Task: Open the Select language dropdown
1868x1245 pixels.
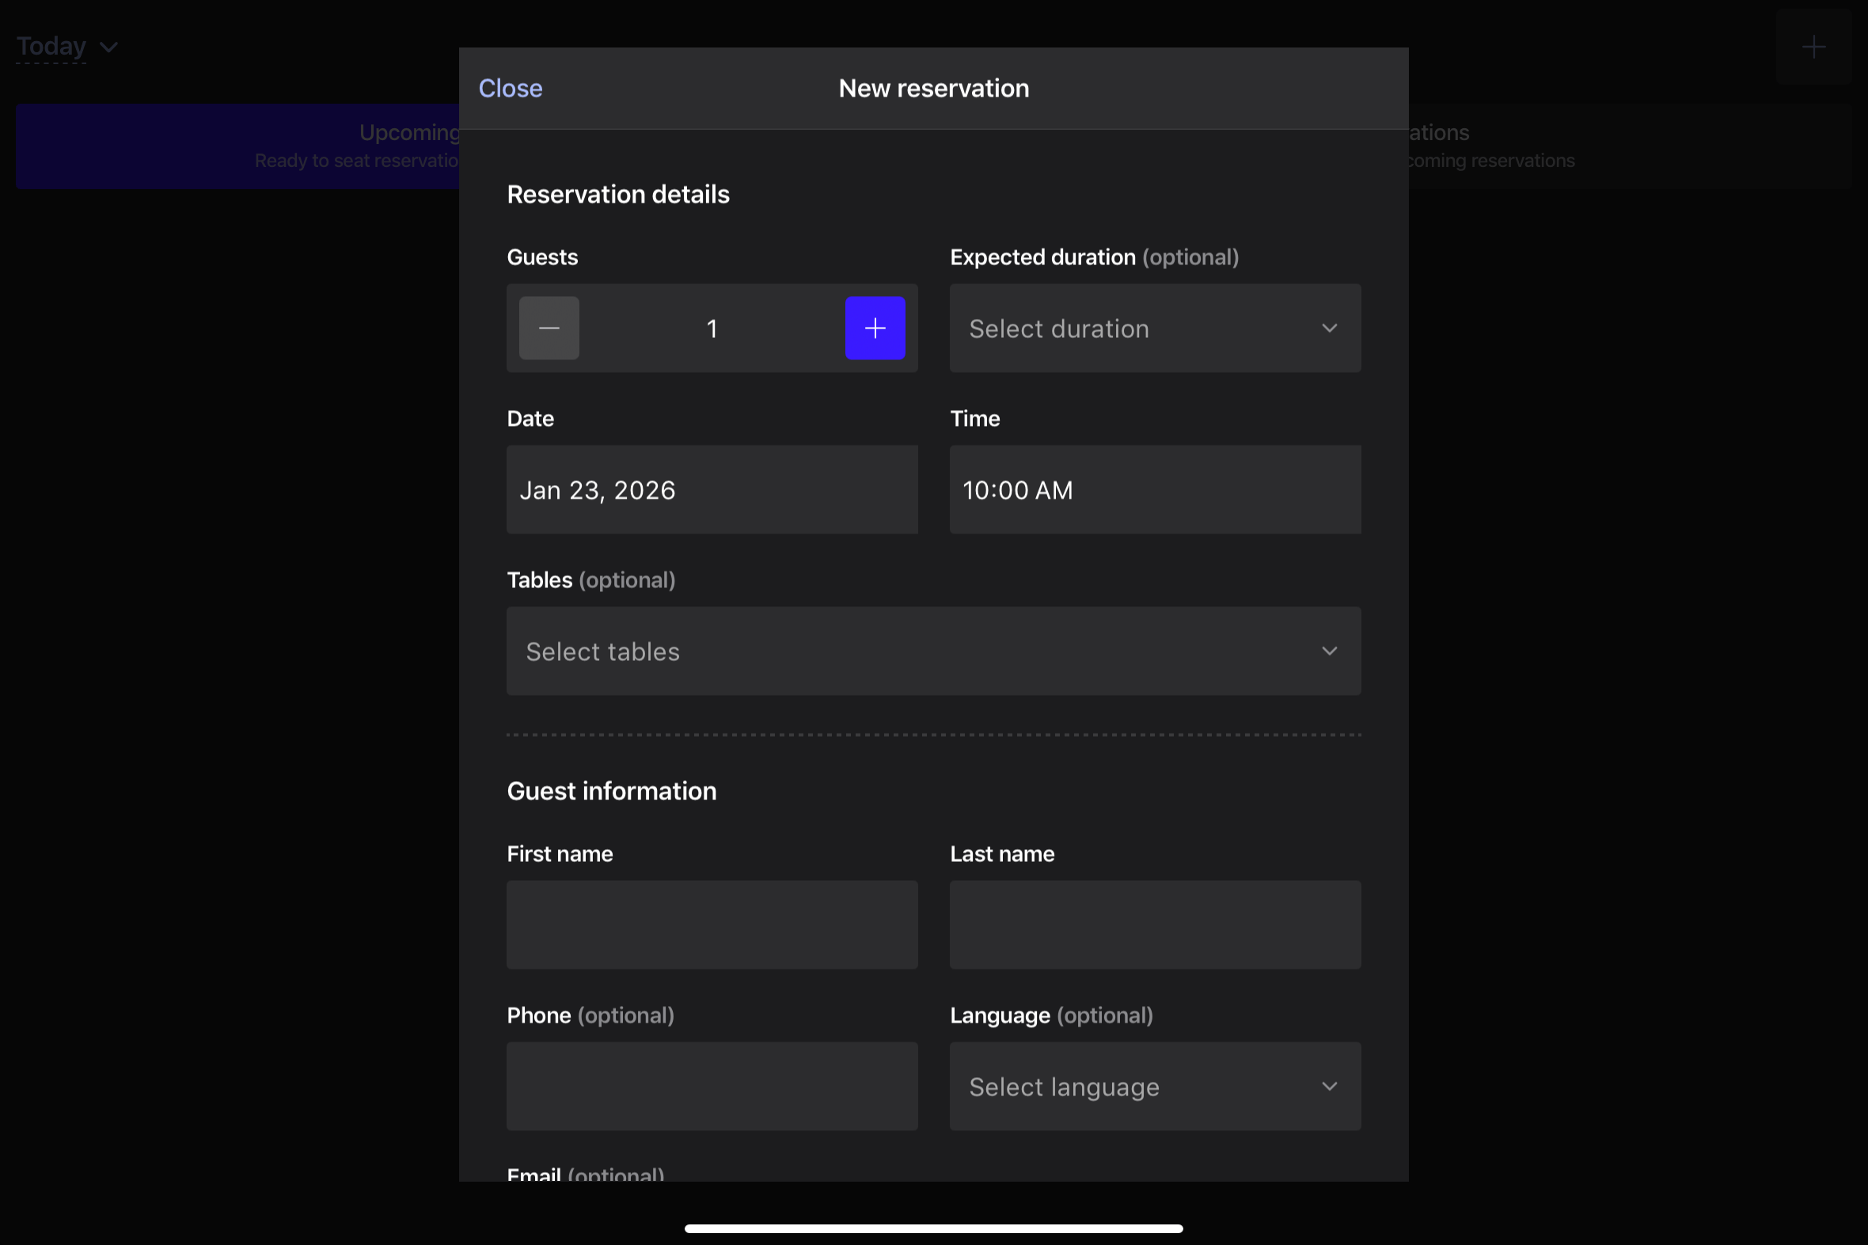Action: pos(1153,1086)
